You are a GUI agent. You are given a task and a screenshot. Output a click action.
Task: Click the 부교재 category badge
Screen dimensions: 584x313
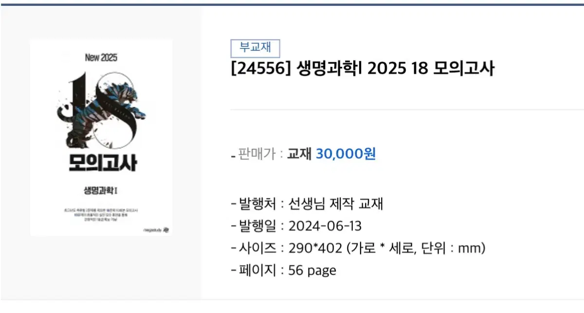tap(255, 48)
